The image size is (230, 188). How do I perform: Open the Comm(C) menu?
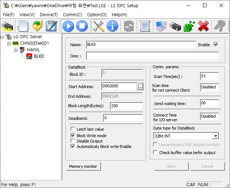pyautogui.click(x=72, y=15)
